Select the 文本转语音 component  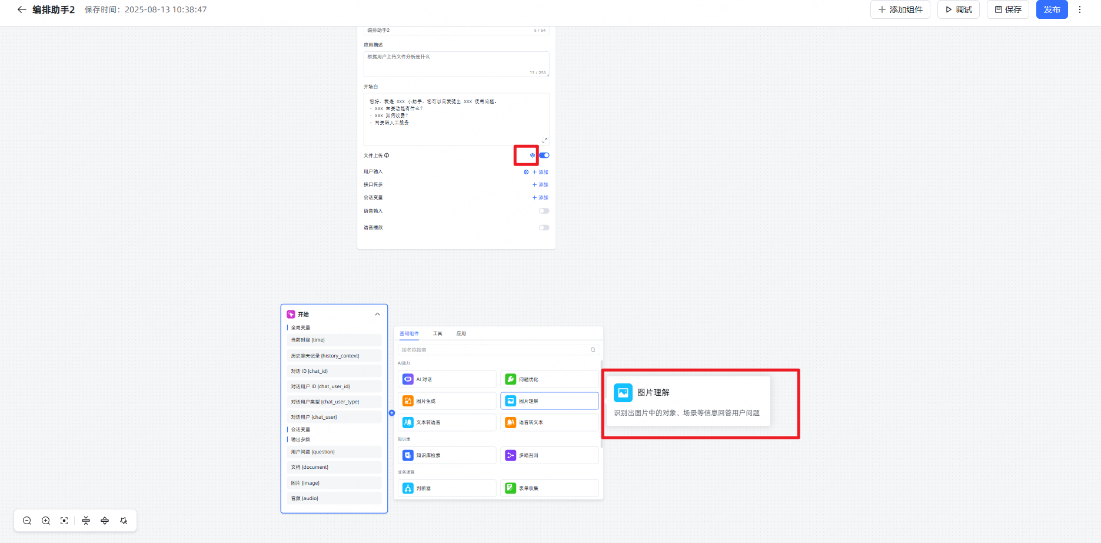pyautogui.click(x=447, y=422)
